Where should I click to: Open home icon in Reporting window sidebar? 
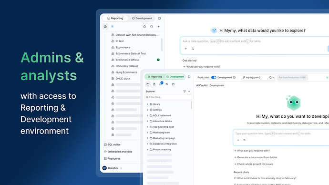pos(105,26)
